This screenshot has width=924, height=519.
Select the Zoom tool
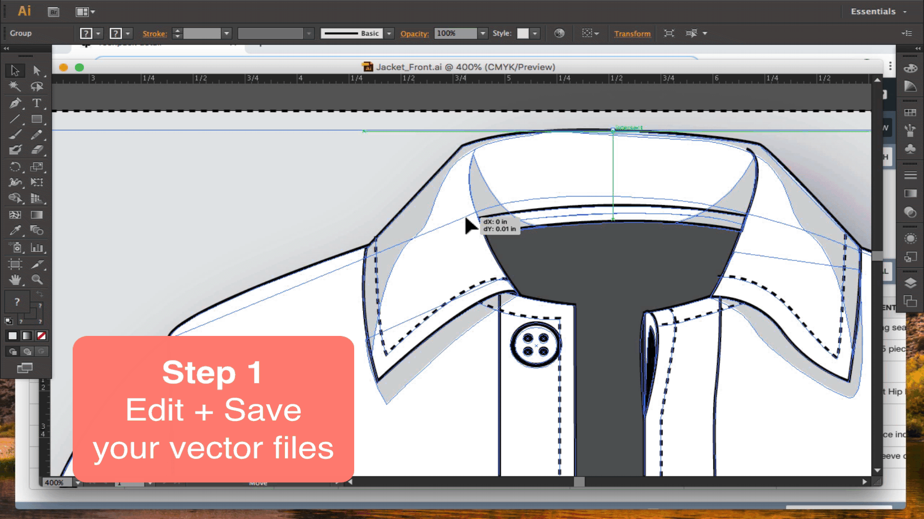coord(36,280)
